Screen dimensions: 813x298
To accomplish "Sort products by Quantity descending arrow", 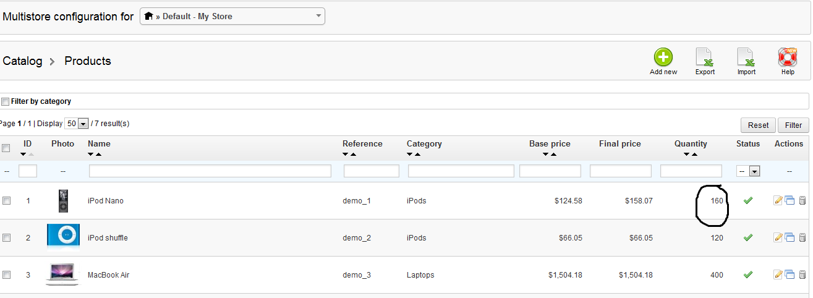I will tap(686, 154).
